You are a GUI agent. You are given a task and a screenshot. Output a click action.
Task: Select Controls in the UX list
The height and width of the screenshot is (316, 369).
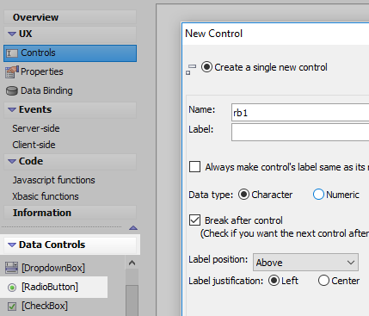pos(70,53)
